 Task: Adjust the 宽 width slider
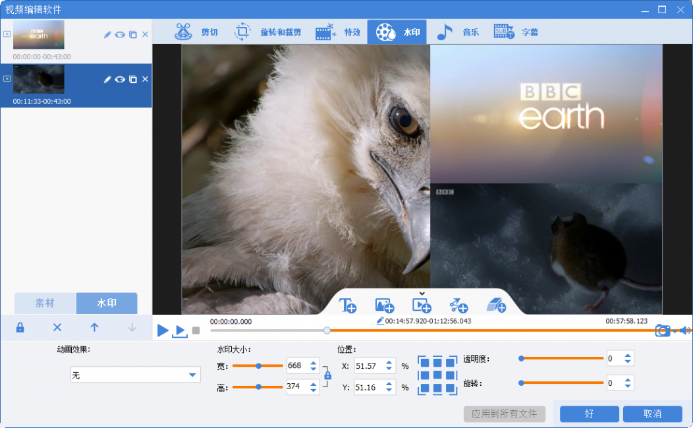click(258, 365)
